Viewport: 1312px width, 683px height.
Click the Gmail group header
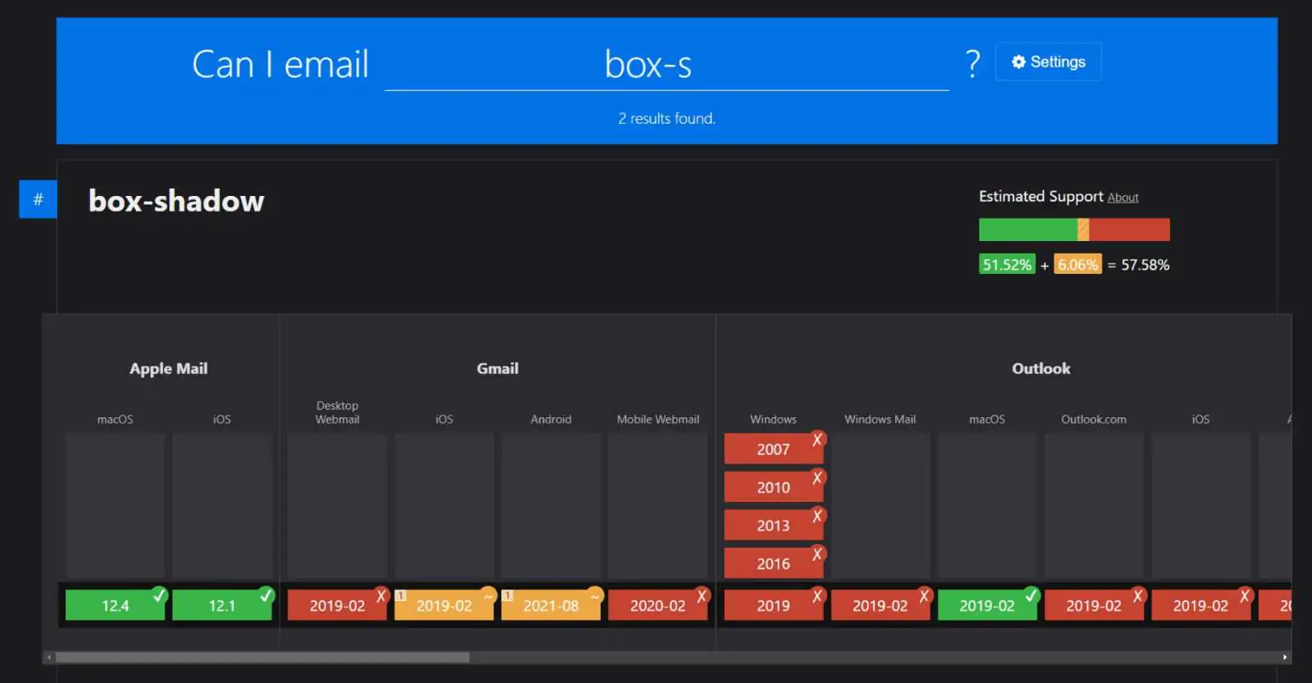click(x=497, y=369)
